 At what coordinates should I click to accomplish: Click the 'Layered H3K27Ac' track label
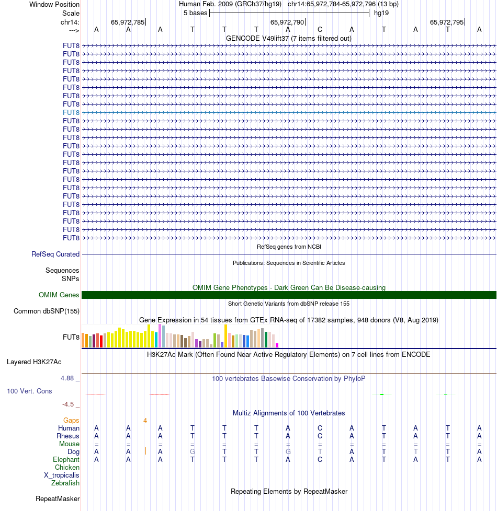34,362
